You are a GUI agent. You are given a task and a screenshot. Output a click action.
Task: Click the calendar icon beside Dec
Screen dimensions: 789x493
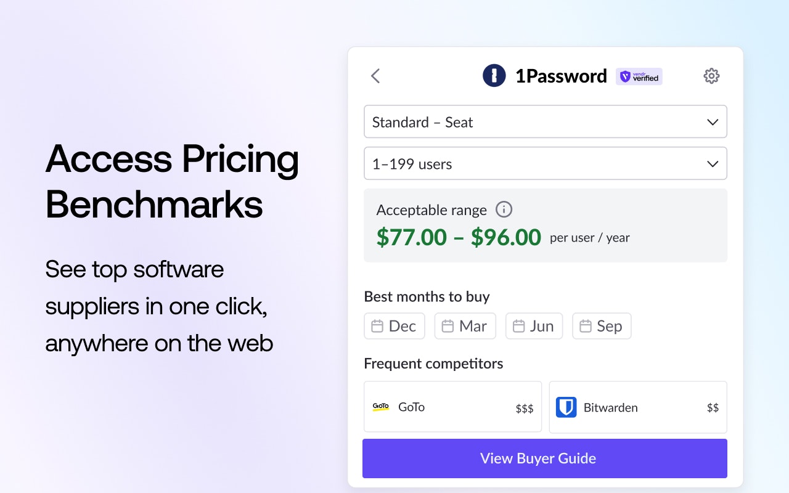pos(377,326)
